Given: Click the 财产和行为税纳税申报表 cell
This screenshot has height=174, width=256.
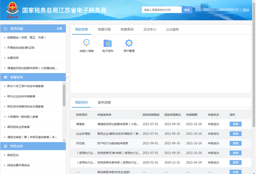Looking at the screenshot, I should pyautogui.click(x=113, y=143).
